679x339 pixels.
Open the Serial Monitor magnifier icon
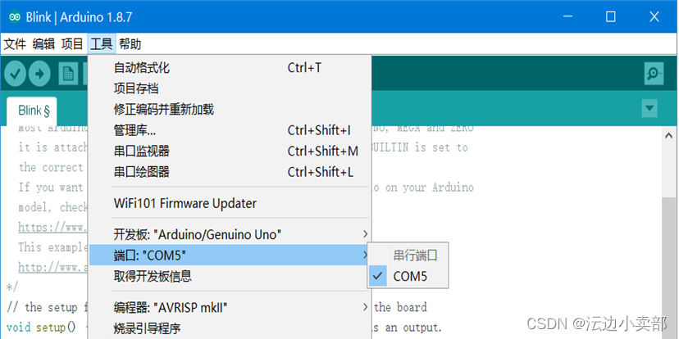pos(654,74)
